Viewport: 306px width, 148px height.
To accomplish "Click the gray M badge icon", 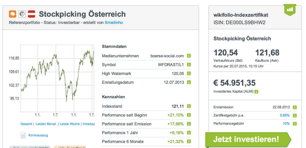I will [22, 14].
